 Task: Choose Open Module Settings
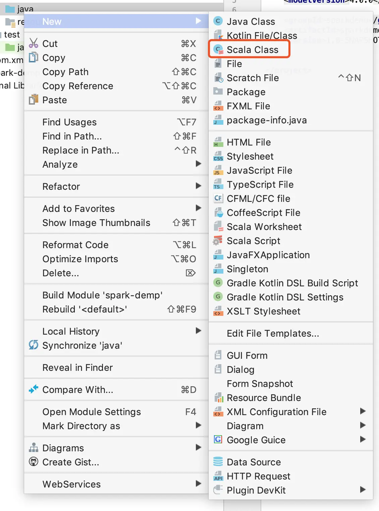[92, 412]
